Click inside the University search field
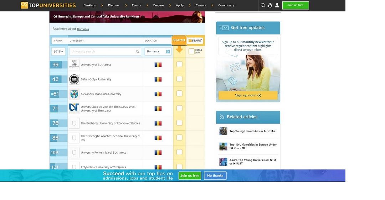 (x=105, y=52)
